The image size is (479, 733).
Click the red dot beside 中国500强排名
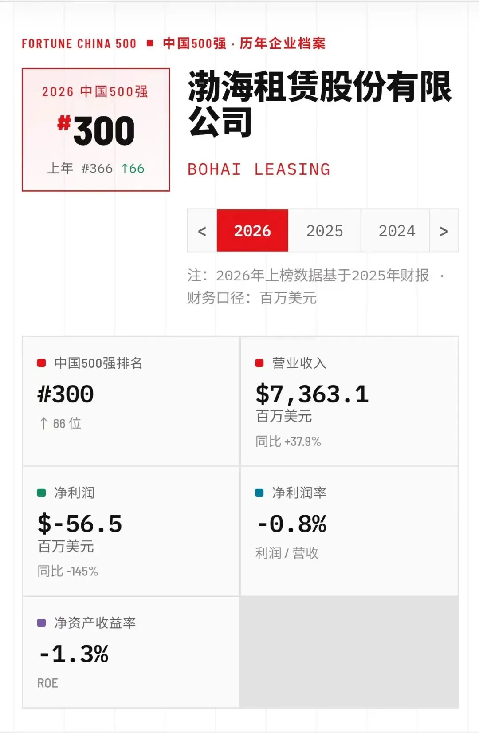41,363
